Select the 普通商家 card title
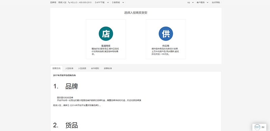270x131 pixels. click(x=106, y=46)
